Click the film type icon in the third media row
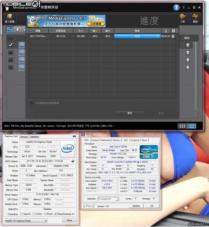 click(x=188, y=60)
